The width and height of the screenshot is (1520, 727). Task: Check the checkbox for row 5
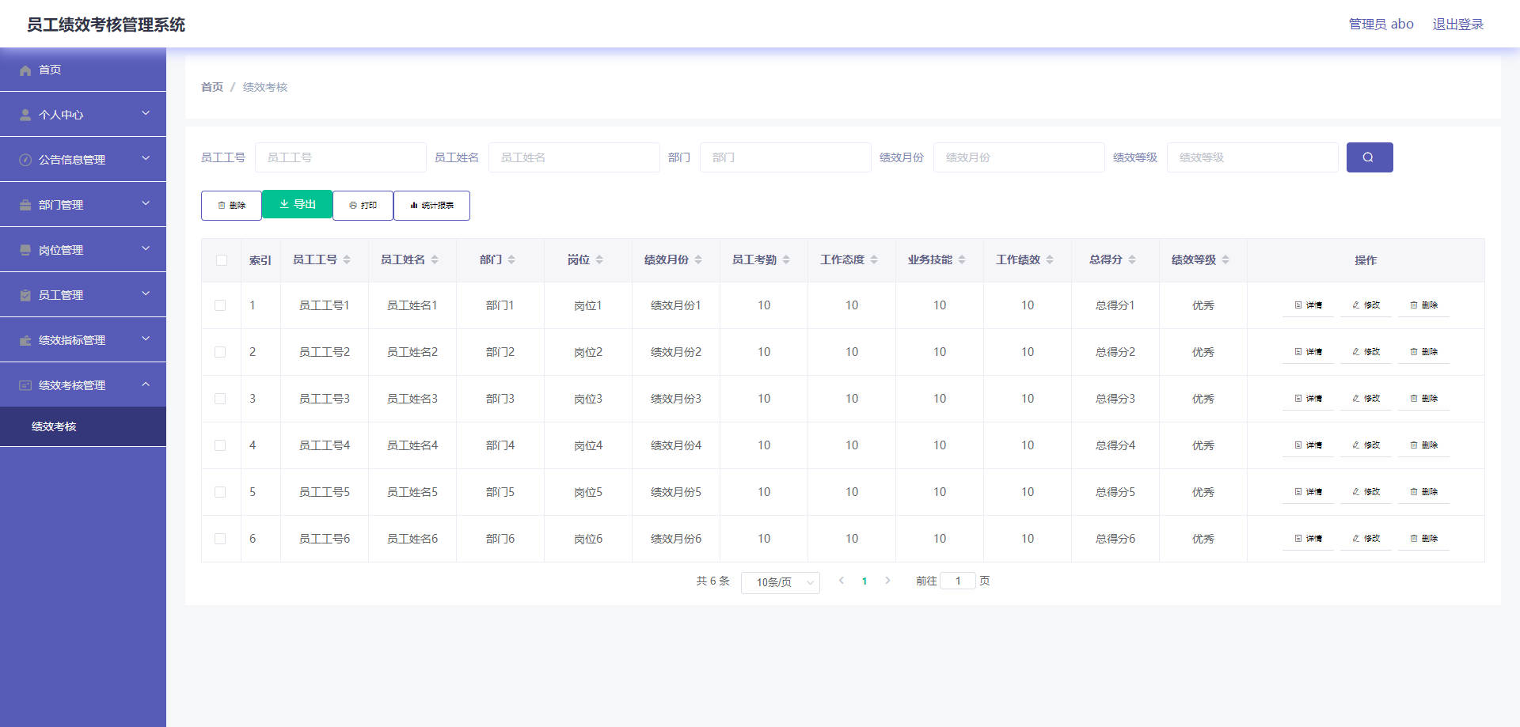click(x=220, y=492)
